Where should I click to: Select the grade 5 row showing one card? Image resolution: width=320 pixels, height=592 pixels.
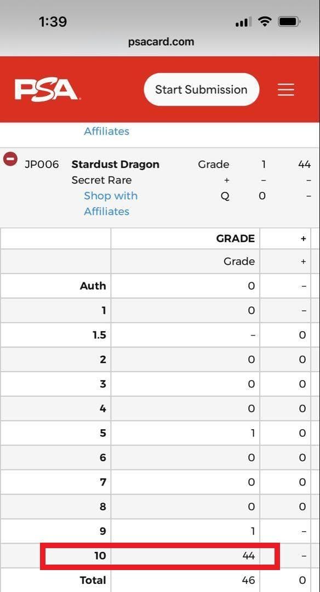pyautogui.click(x=159, y=432)
